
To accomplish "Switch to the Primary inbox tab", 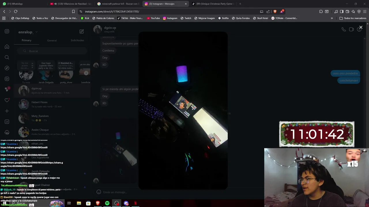I will 27,40.
